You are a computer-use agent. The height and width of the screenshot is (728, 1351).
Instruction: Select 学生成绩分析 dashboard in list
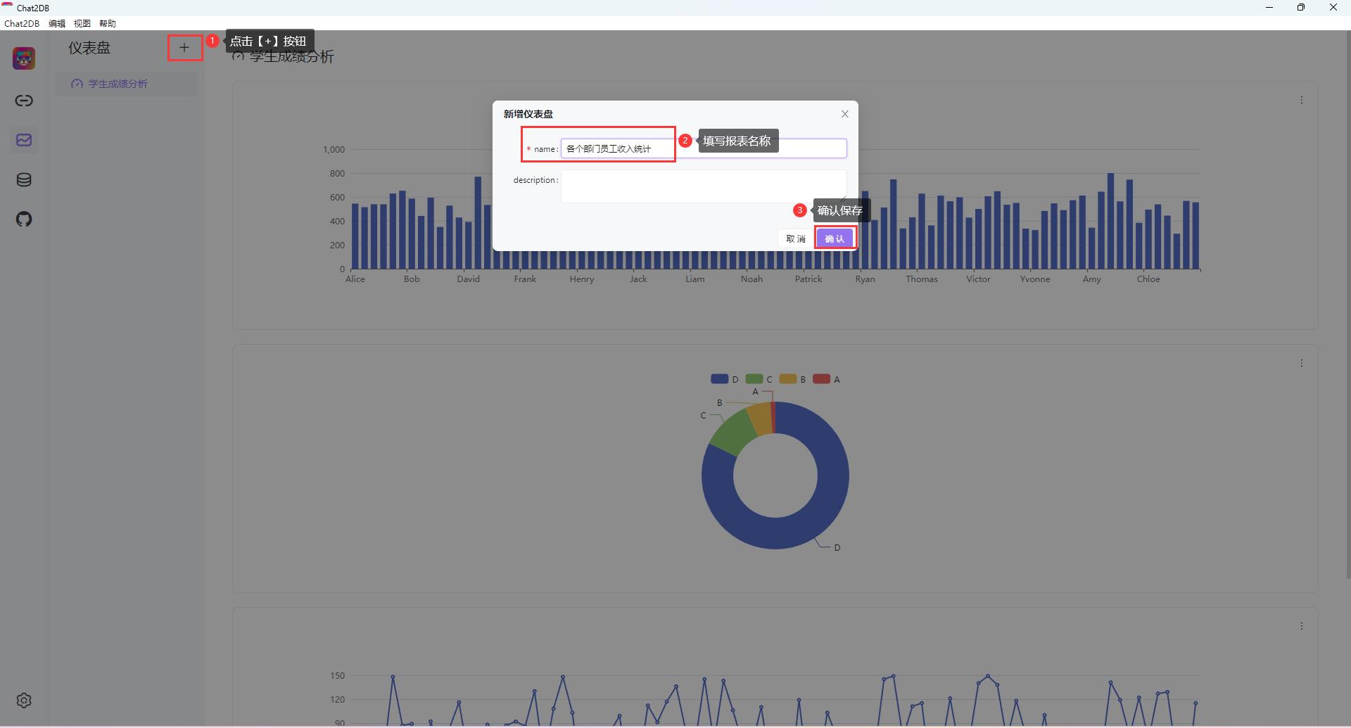pos(126,84)
